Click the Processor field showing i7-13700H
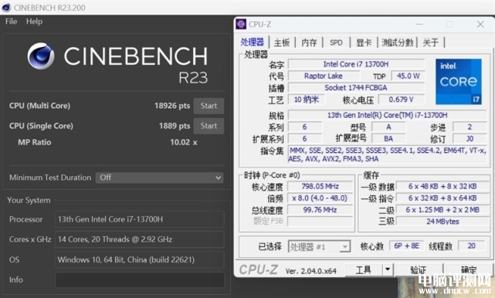This screenshot has height=298, width=495. click(140, 219)
